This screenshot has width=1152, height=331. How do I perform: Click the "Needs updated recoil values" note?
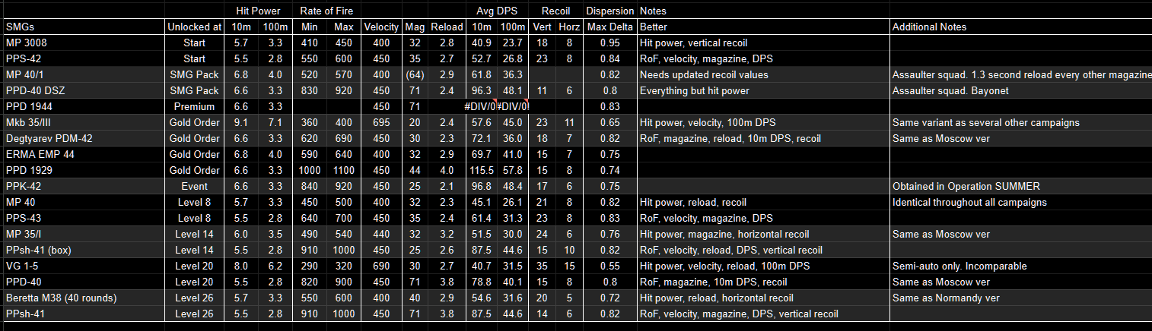coord(704,75)
